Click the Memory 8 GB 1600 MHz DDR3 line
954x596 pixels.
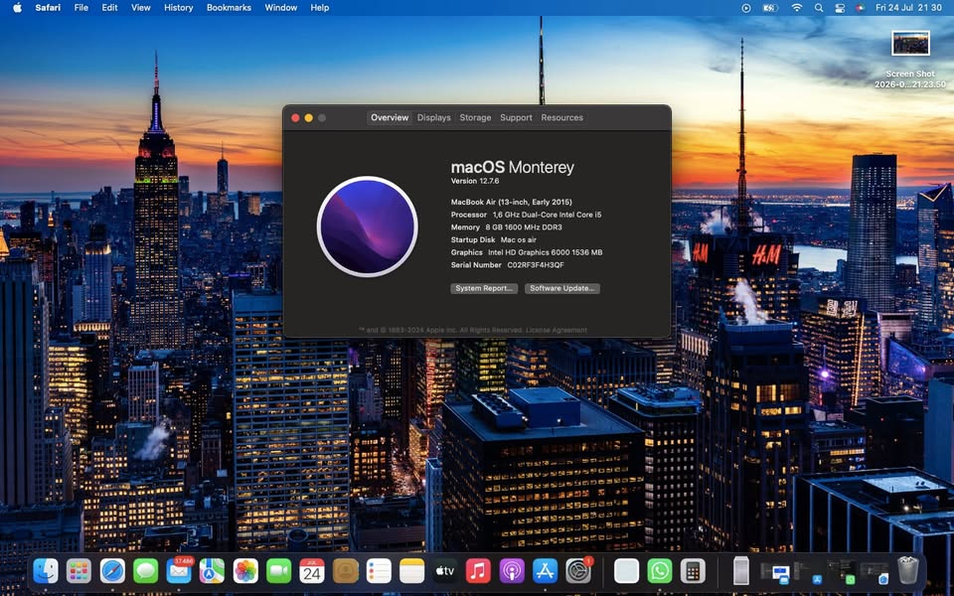[506, 227]
